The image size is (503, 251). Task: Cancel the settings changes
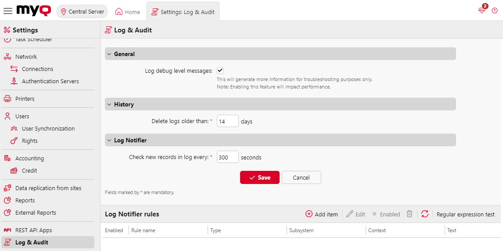pyautogui.click(x=301, y=177)
